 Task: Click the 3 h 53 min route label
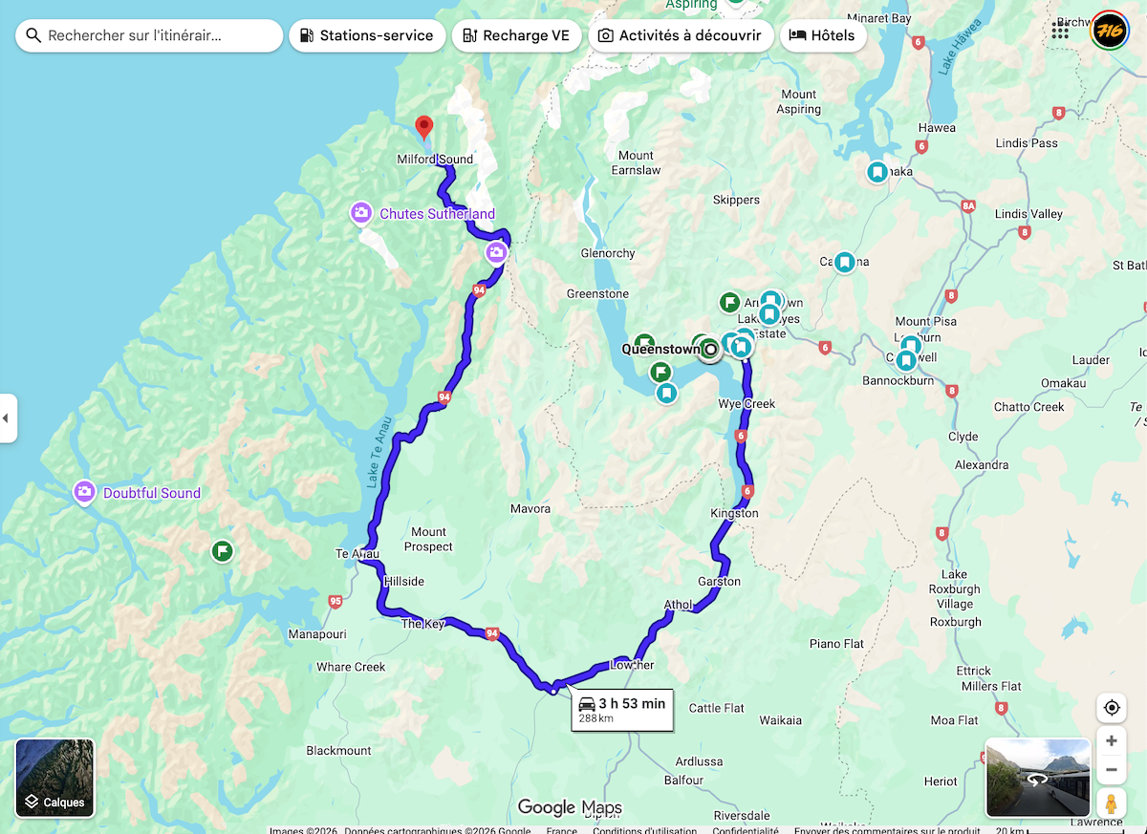622,710
